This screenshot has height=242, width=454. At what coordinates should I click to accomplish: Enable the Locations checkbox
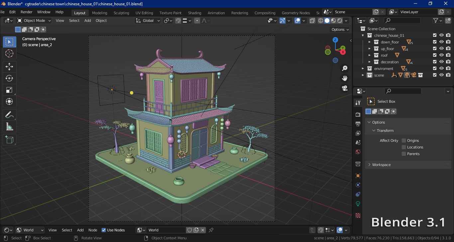(x=404, y=147)
